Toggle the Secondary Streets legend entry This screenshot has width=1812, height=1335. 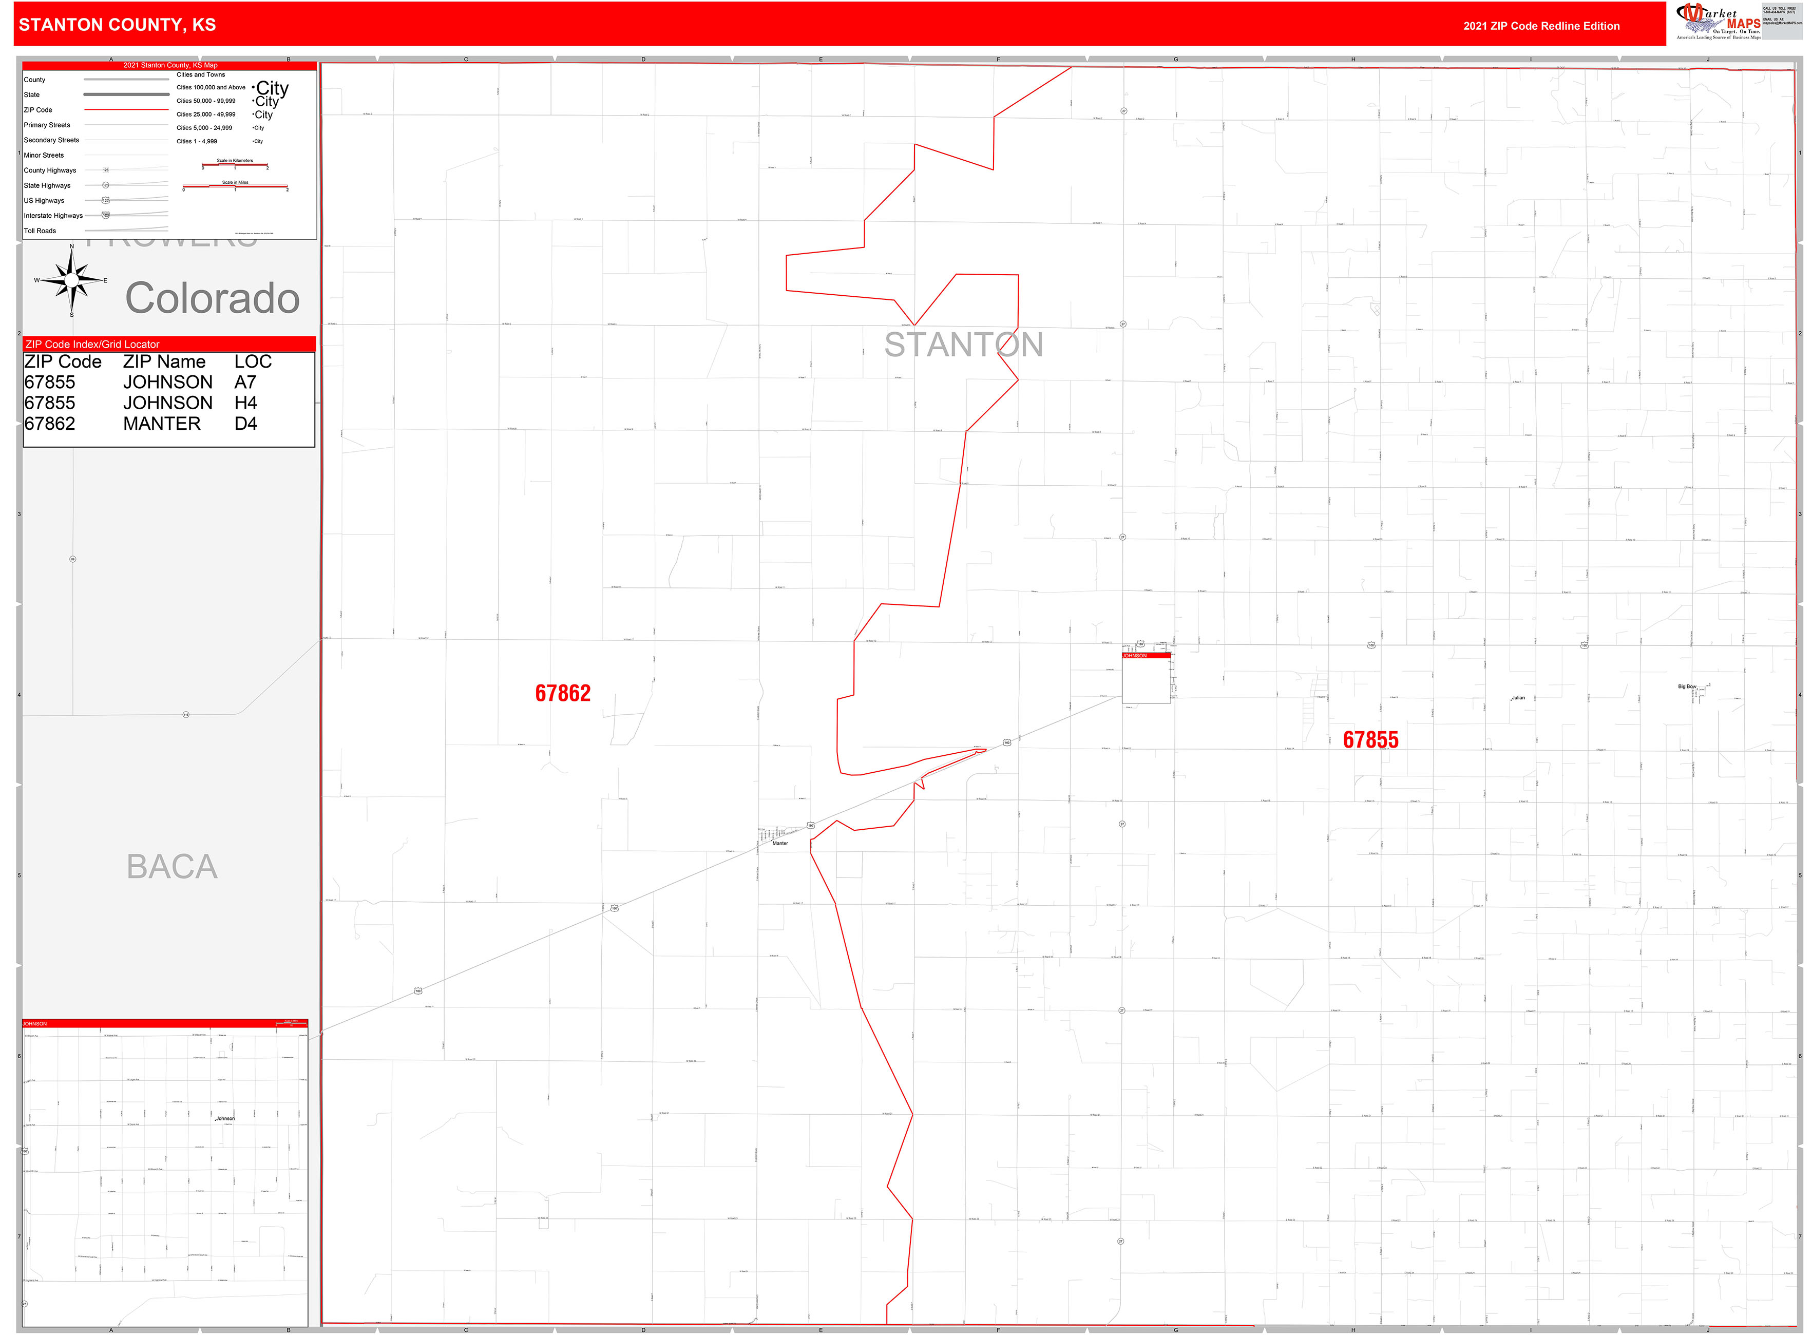coord(52,140)
